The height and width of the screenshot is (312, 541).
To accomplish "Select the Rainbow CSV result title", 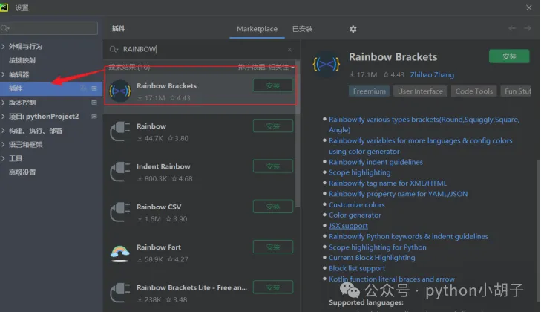I will [159, 207].
